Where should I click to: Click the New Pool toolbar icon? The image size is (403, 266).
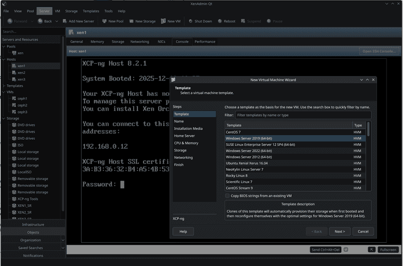pyautogui.click(x=103, y=21)
